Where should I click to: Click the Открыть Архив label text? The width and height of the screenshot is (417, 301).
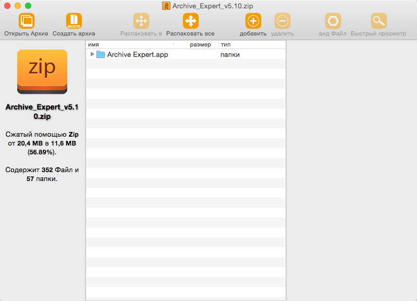coord(27,33)
